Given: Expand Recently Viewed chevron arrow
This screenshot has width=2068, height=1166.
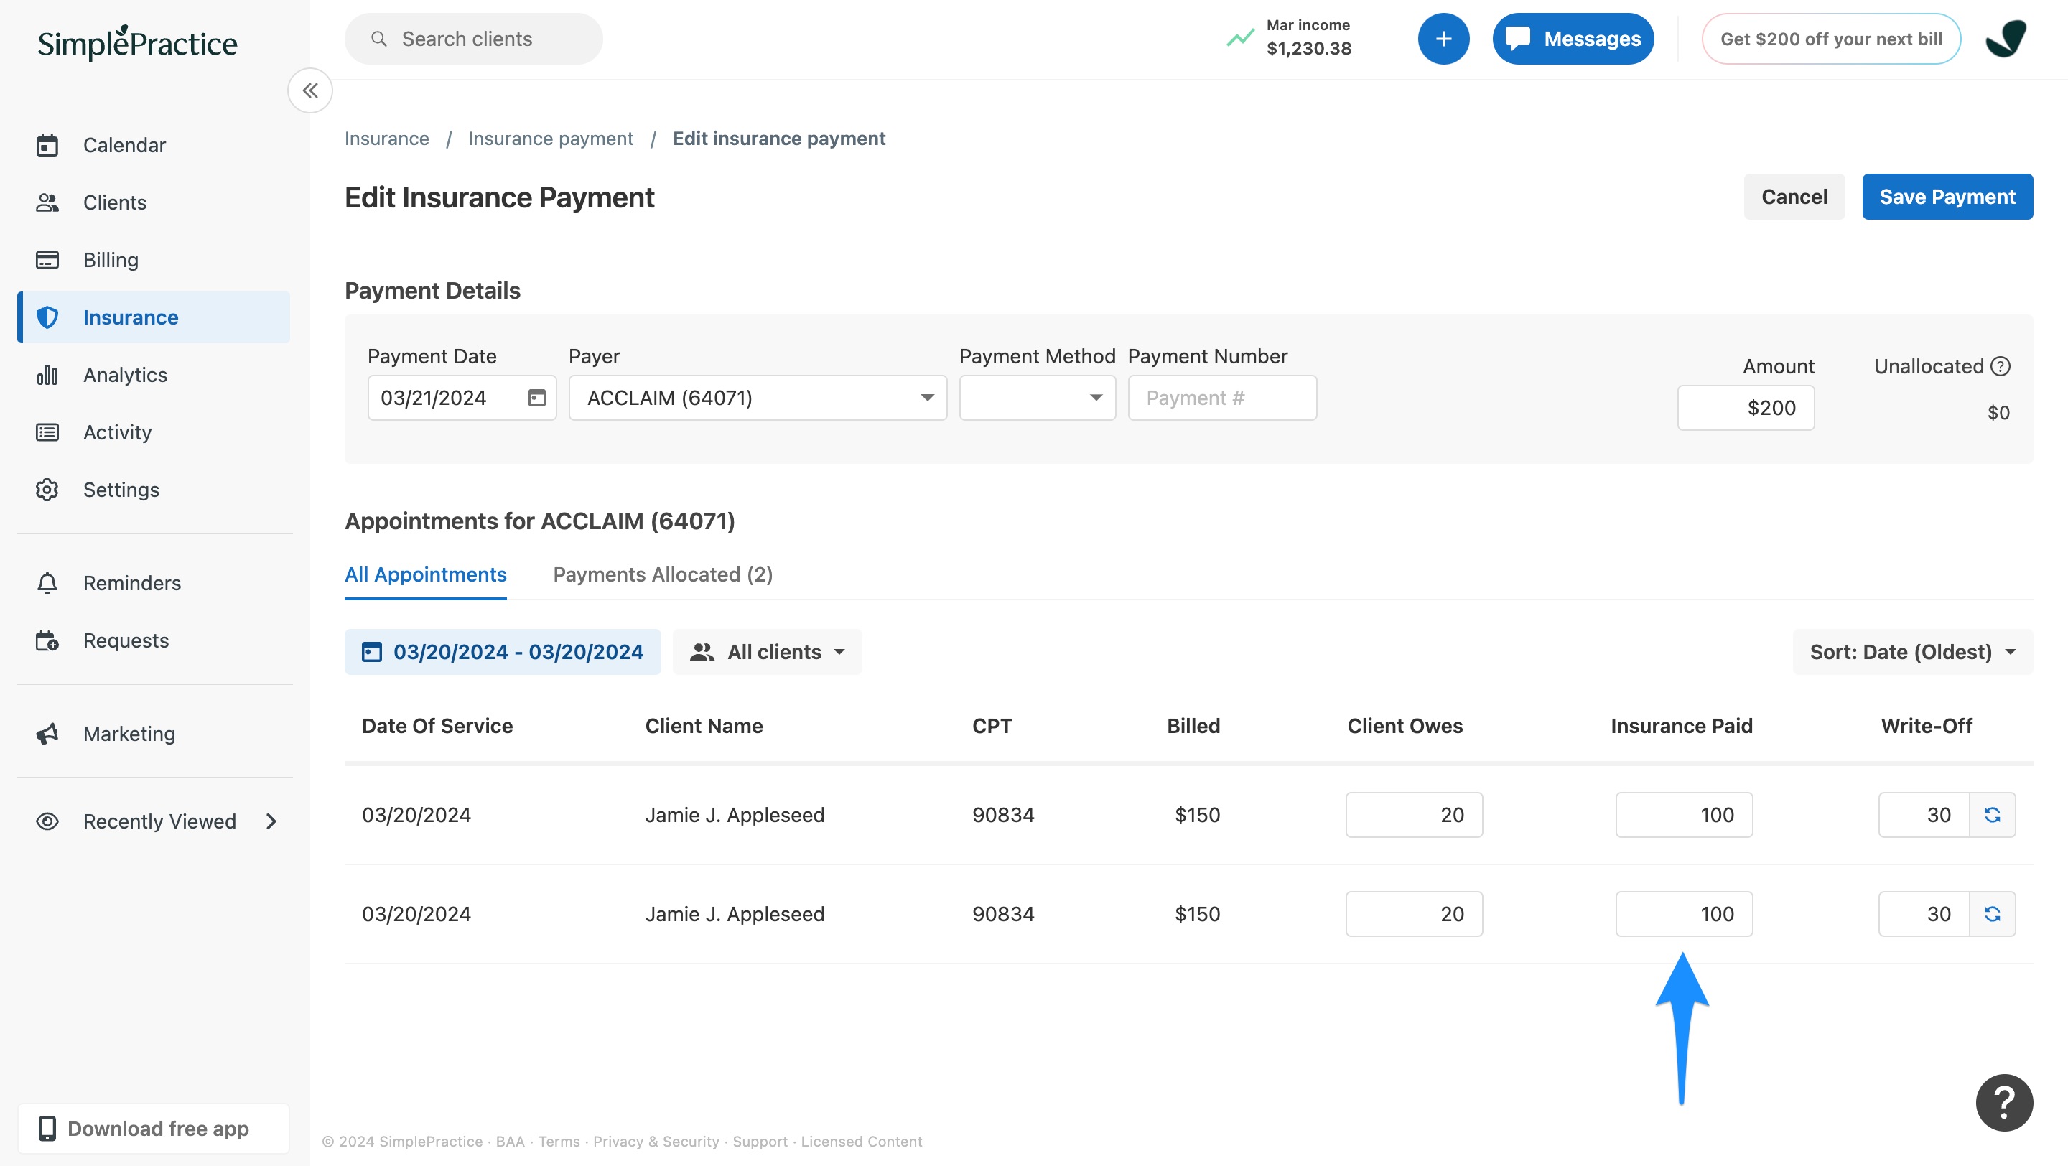Looking at the screenshot, I should pyautogui.click(x=271, y=821).
